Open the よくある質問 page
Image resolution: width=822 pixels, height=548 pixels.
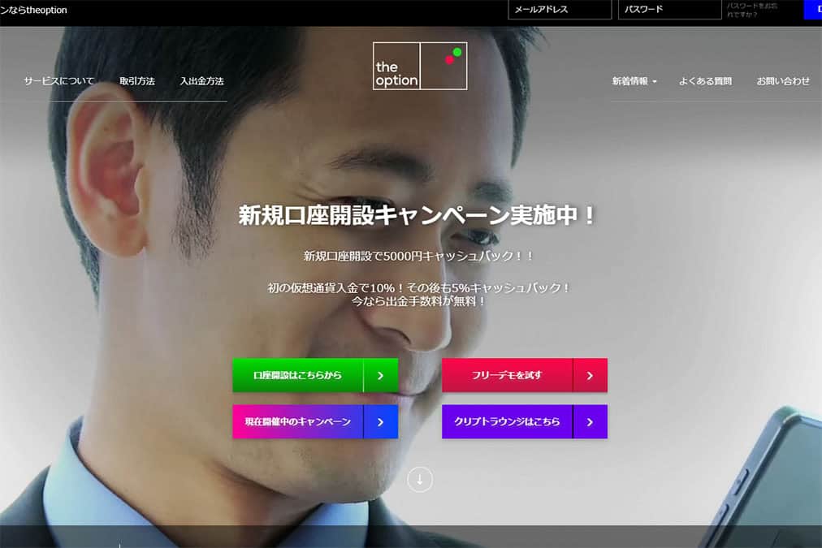(x=705, y=81)
